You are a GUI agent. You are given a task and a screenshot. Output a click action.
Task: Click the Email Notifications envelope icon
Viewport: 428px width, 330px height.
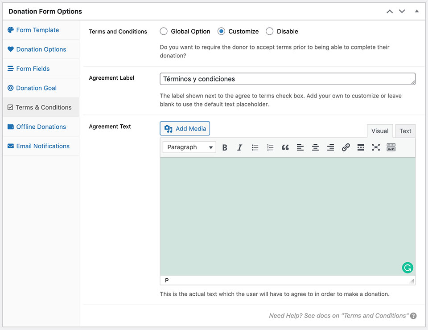(11, 146)
